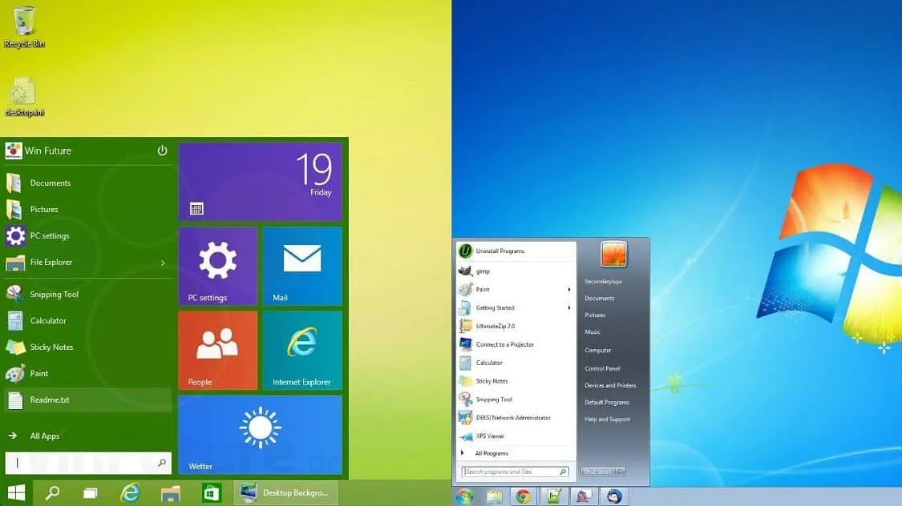Image resolution: width=902 pixels, height=506 pixels.
Task: Click the Shut down button
Action: [x=597, y=472]
